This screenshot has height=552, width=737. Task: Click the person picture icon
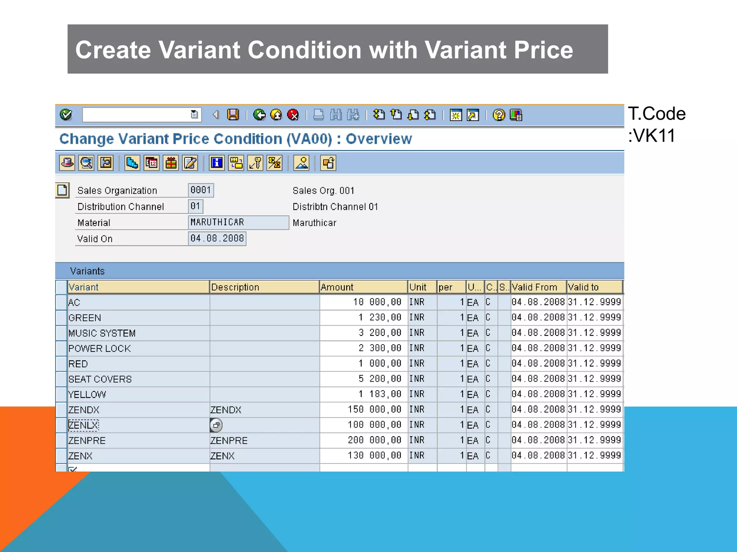302,163
